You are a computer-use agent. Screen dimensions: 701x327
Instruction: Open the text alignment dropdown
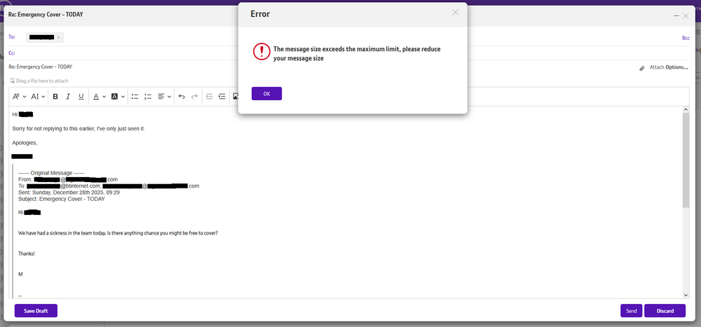point(164,97)
